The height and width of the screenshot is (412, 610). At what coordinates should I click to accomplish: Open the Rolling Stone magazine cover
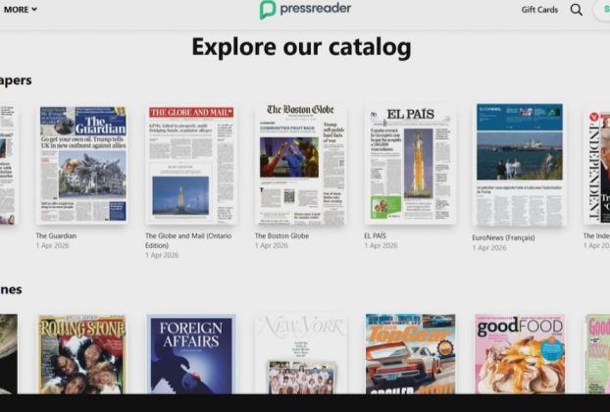[x=82, y=354]
